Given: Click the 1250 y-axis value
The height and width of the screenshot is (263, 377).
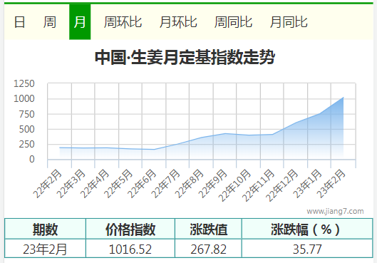Looking at the screenshot, I should pyautogui.click(x=24, y=83).
